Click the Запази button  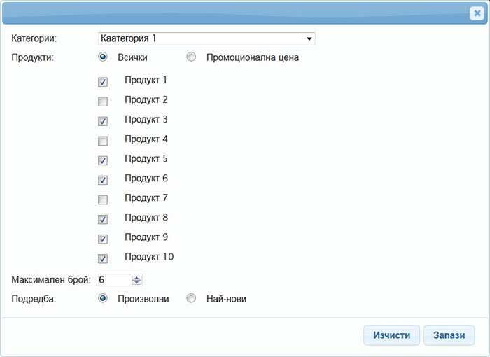click(449, 335)
